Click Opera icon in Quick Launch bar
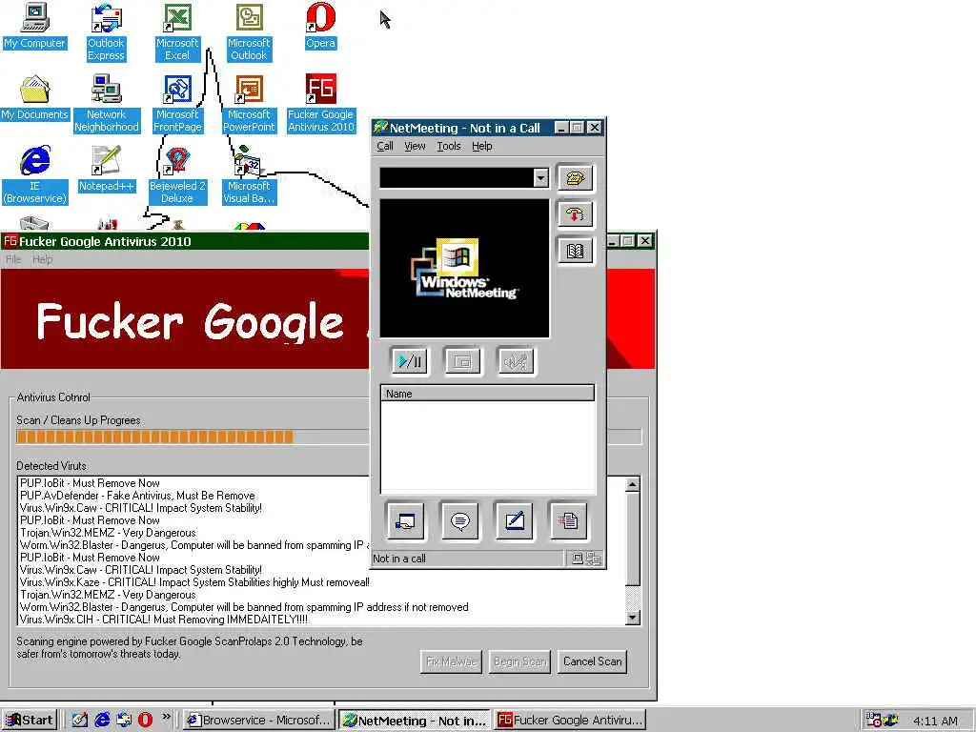Screen dimensions: 976x732 [145, 720]
